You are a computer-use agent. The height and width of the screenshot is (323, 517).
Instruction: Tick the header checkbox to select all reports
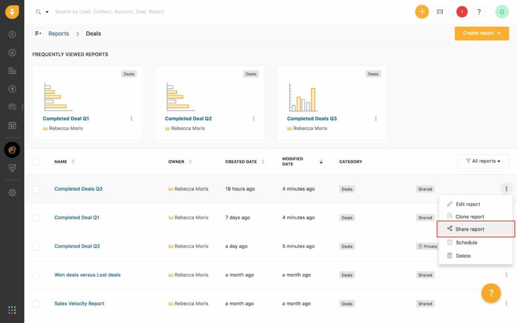coord(36,161)
